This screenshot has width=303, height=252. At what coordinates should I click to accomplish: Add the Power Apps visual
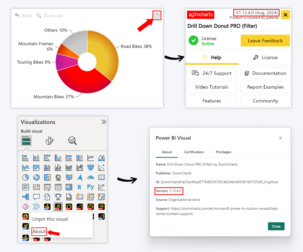(26, 207)
